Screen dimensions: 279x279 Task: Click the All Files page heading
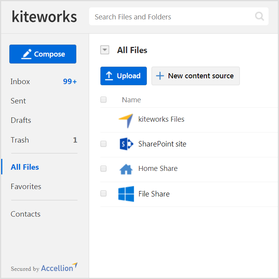click(132, 50)
